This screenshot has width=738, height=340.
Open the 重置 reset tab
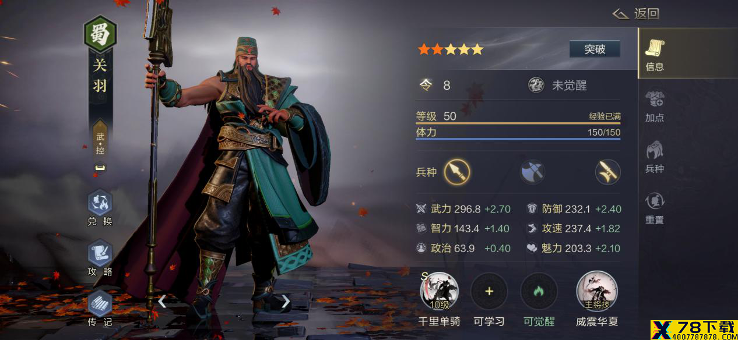pyautogui.click(x=655, y=207)
